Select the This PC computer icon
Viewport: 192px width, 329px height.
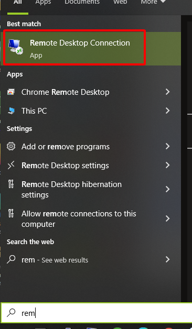11,111
